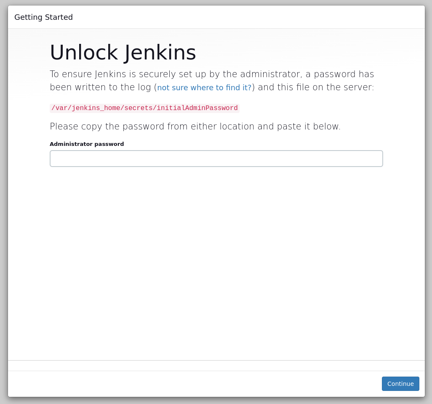Click the 'Administrator password' field label
This screenshot has width=432, height=404.
(87, 144)
